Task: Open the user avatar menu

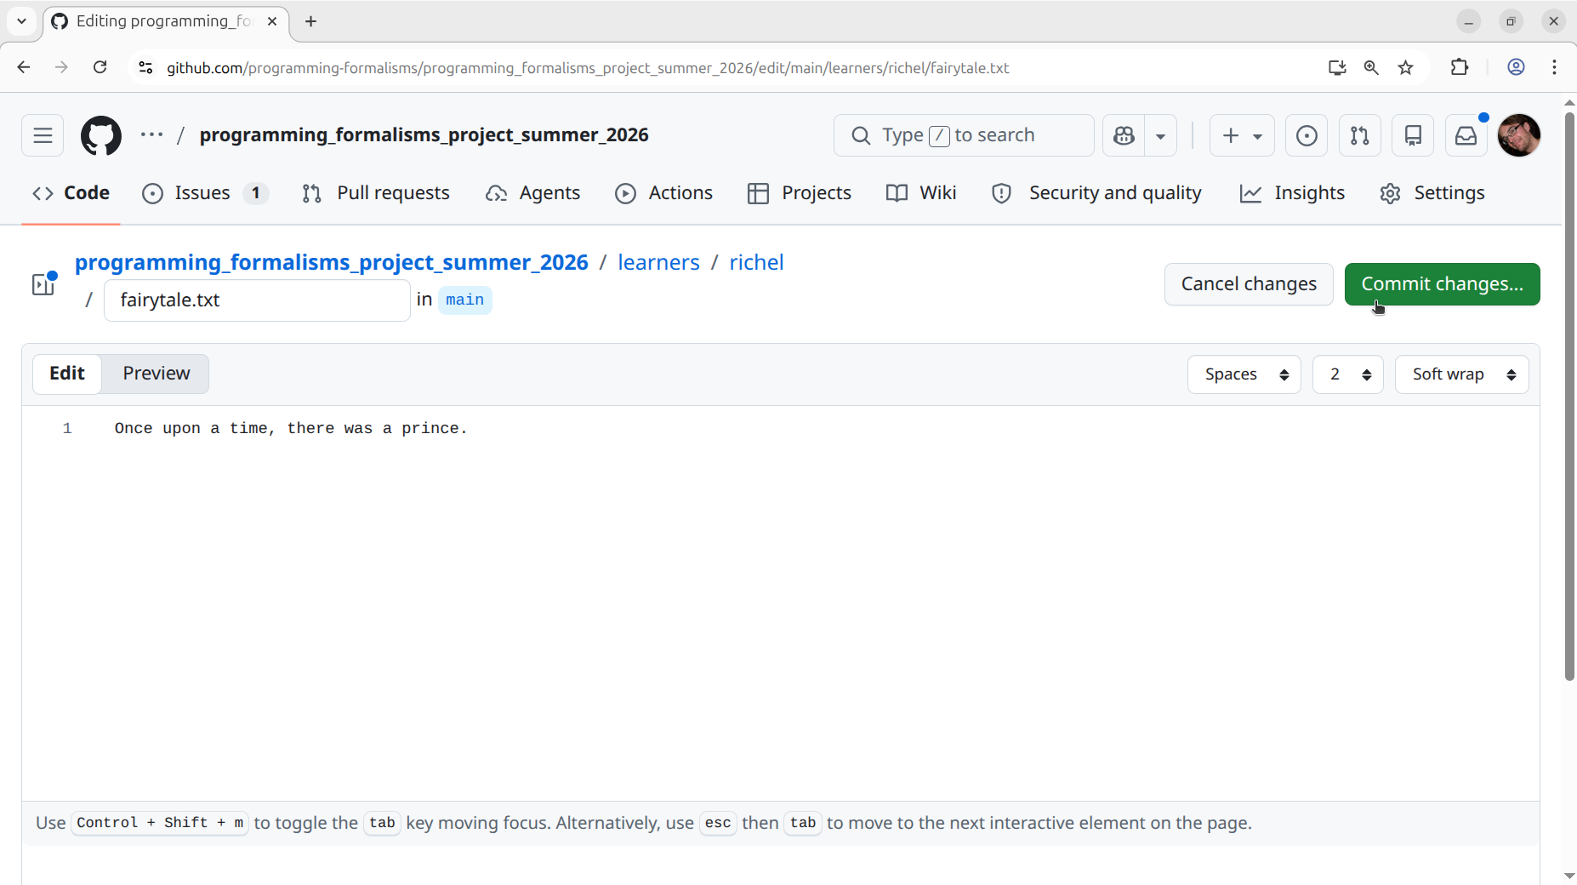Action: coord(1518,135)
